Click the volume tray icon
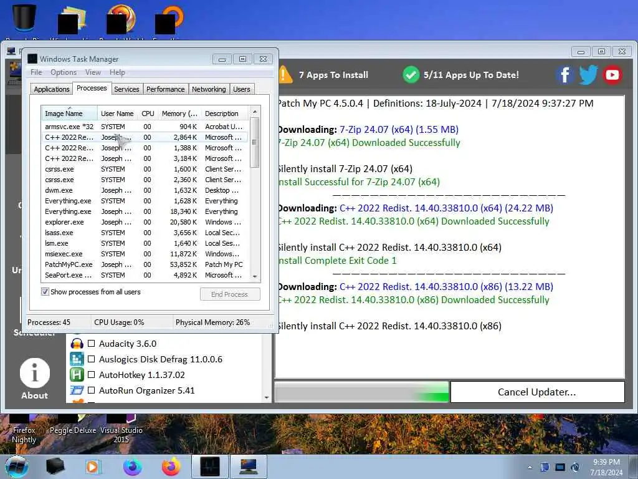This screenshot has width=638, height=479. (575, 467)
